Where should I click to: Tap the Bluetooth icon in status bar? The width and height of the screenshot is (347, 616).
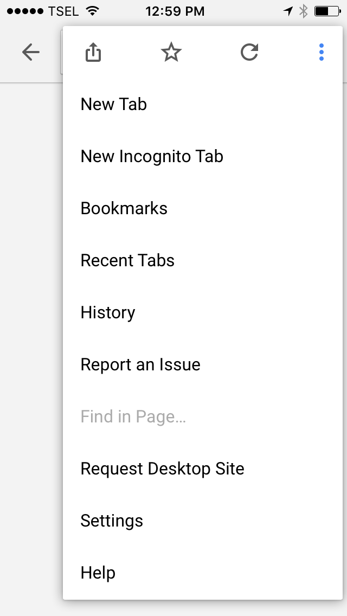304,11
